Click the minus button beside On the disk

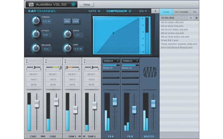point(191,18)
